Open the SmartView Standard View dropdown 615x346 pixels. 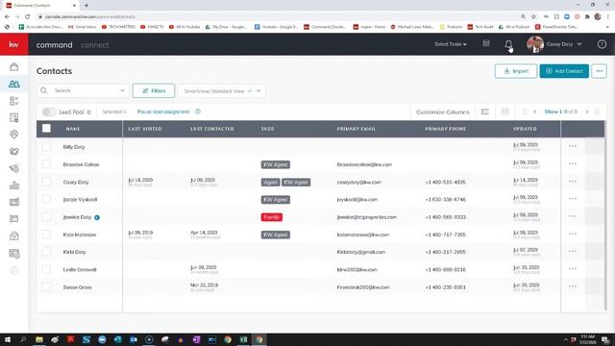click(x=222, y=91)
